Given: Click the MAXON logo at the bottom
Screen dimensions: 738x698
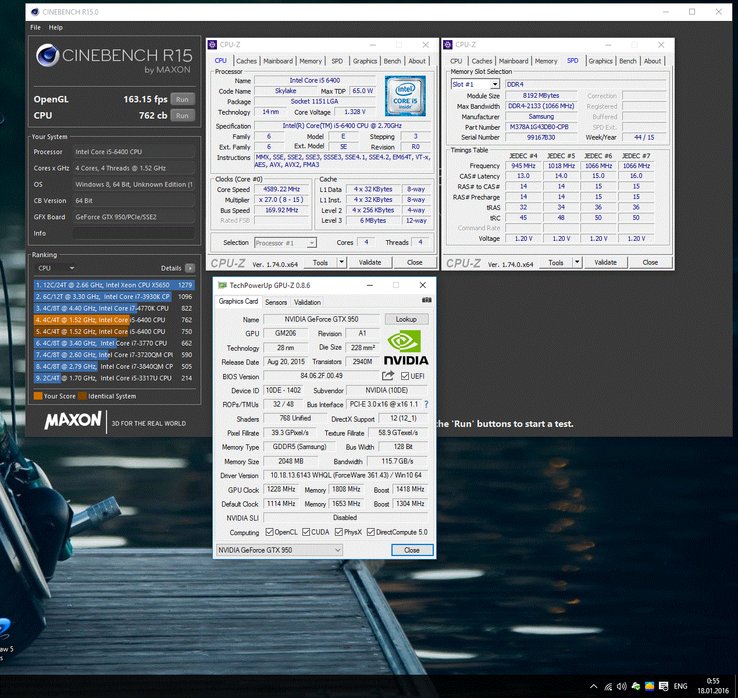Looking at the screenshot, I should [73, 420].
